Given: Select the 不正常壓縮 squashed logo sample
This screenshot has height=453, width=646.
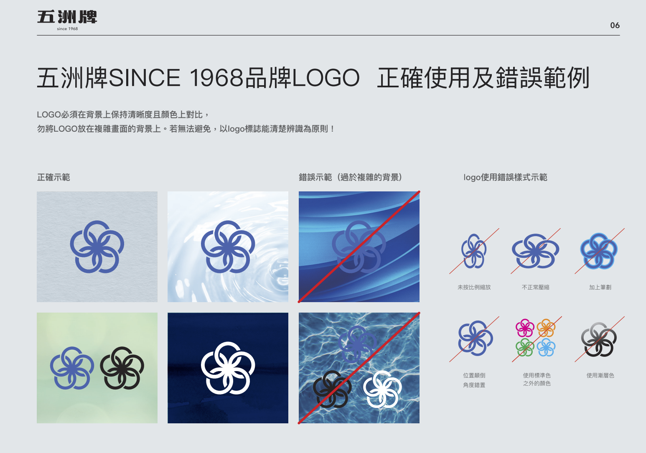Looking at the screenshot, I should 535,251.
